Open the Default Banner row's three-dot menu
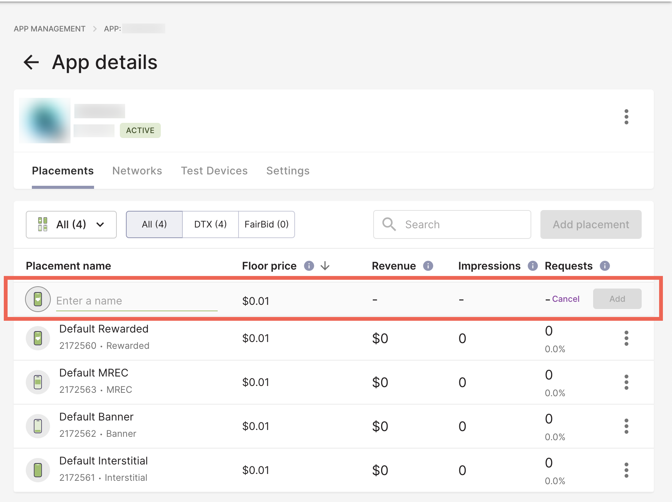 click(626, 426)
